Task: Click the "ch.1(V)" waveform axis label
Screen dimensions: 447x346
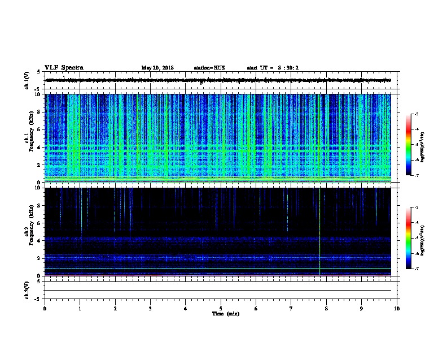Action: (x=27, y=80)
